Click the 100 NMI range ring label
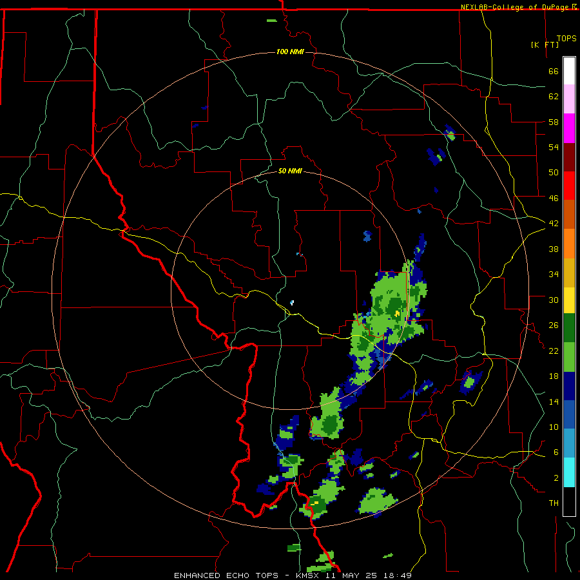The width and height of the screenshot is (580, 580). coord(290,52)
